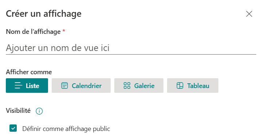Click the Définir comme affichage public label
The width and height of the screenshot is (261, 139).
coord(66,129)
